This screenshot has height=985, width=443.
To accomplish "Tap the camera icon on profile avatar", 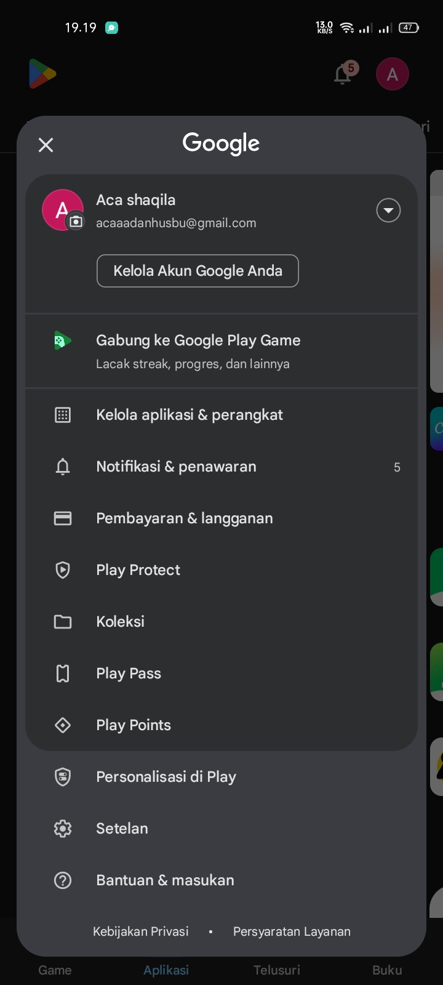I will 76,222.
